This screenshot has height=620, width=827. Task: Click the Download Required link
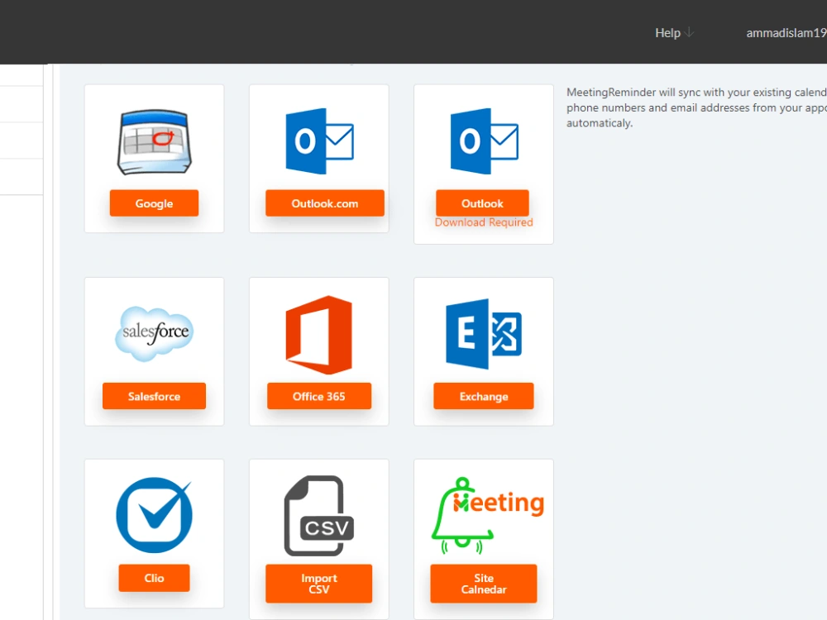point(484,222)
